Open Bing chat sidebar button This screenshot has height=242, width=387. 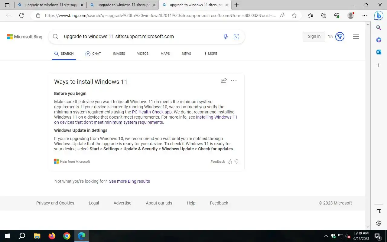(x=379, y=15)
